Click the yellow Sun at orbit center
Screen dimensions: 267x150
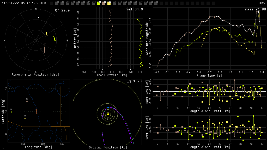tap(108, 114)
